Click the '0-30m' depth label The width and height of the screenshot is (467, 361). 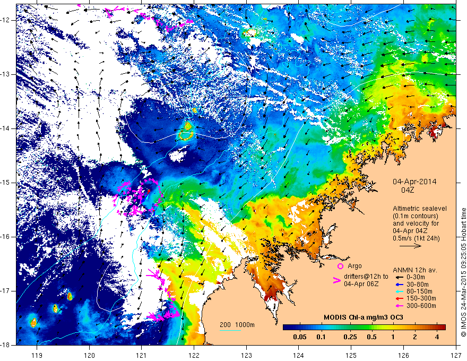click(416, 277)
